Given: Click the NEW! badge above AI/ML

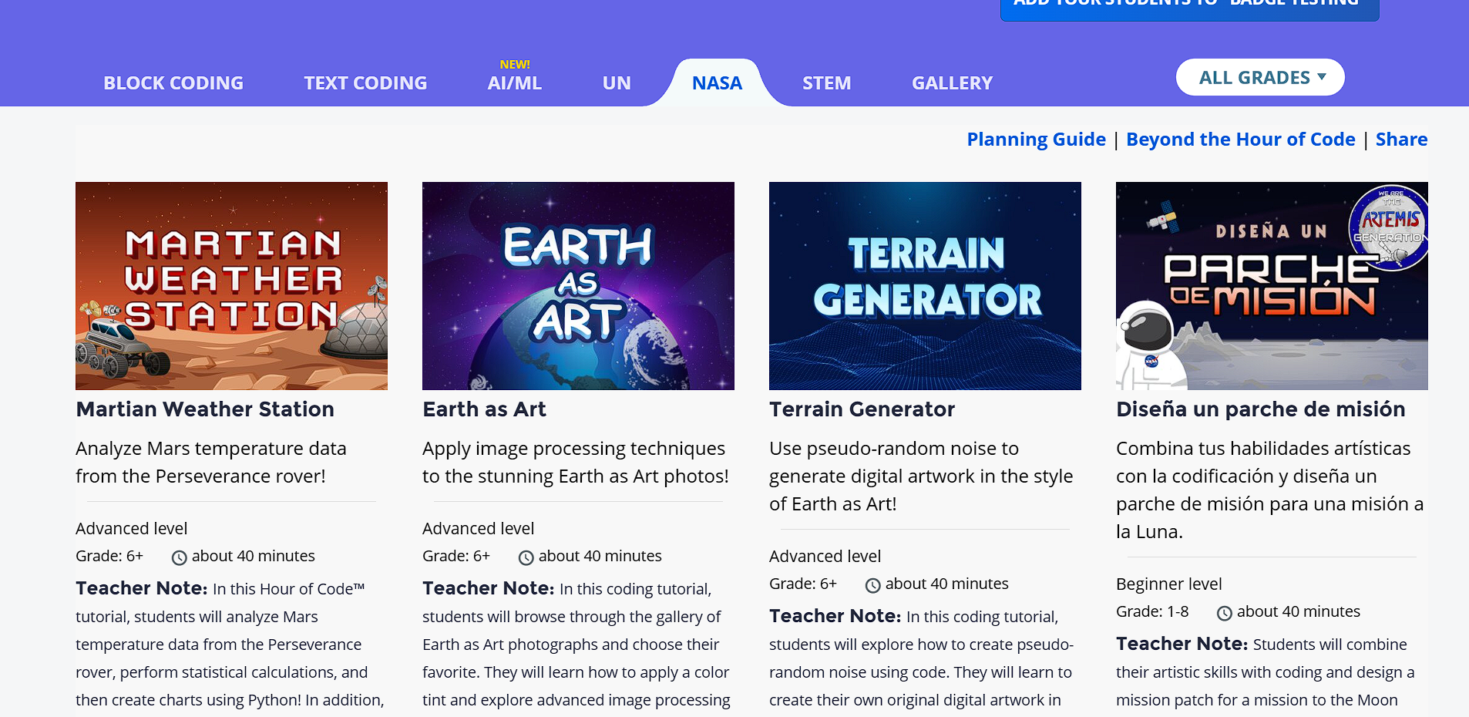Looking at the screenshot, I should pyautogui.click(x=515, y=65).
